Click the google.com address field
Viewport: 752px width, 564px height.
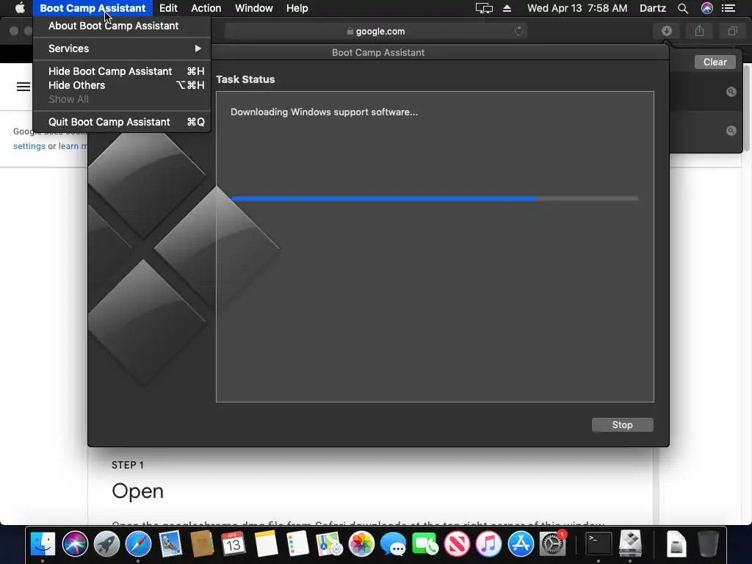point(376,31)
